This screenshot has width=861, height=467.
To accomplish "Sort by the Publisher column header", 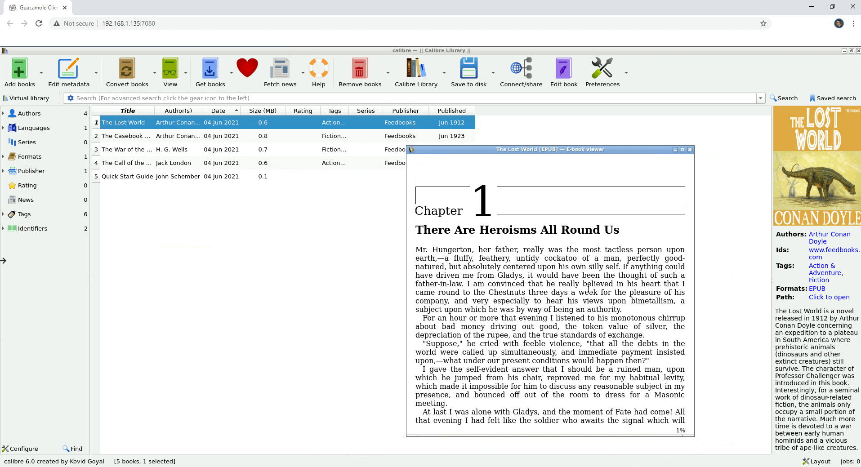I will point(405,111).
